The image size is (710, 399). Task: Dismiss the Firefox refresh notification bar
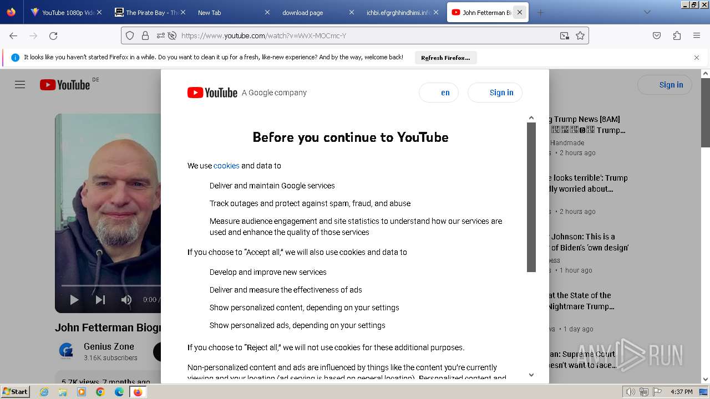tap(697, 58)
